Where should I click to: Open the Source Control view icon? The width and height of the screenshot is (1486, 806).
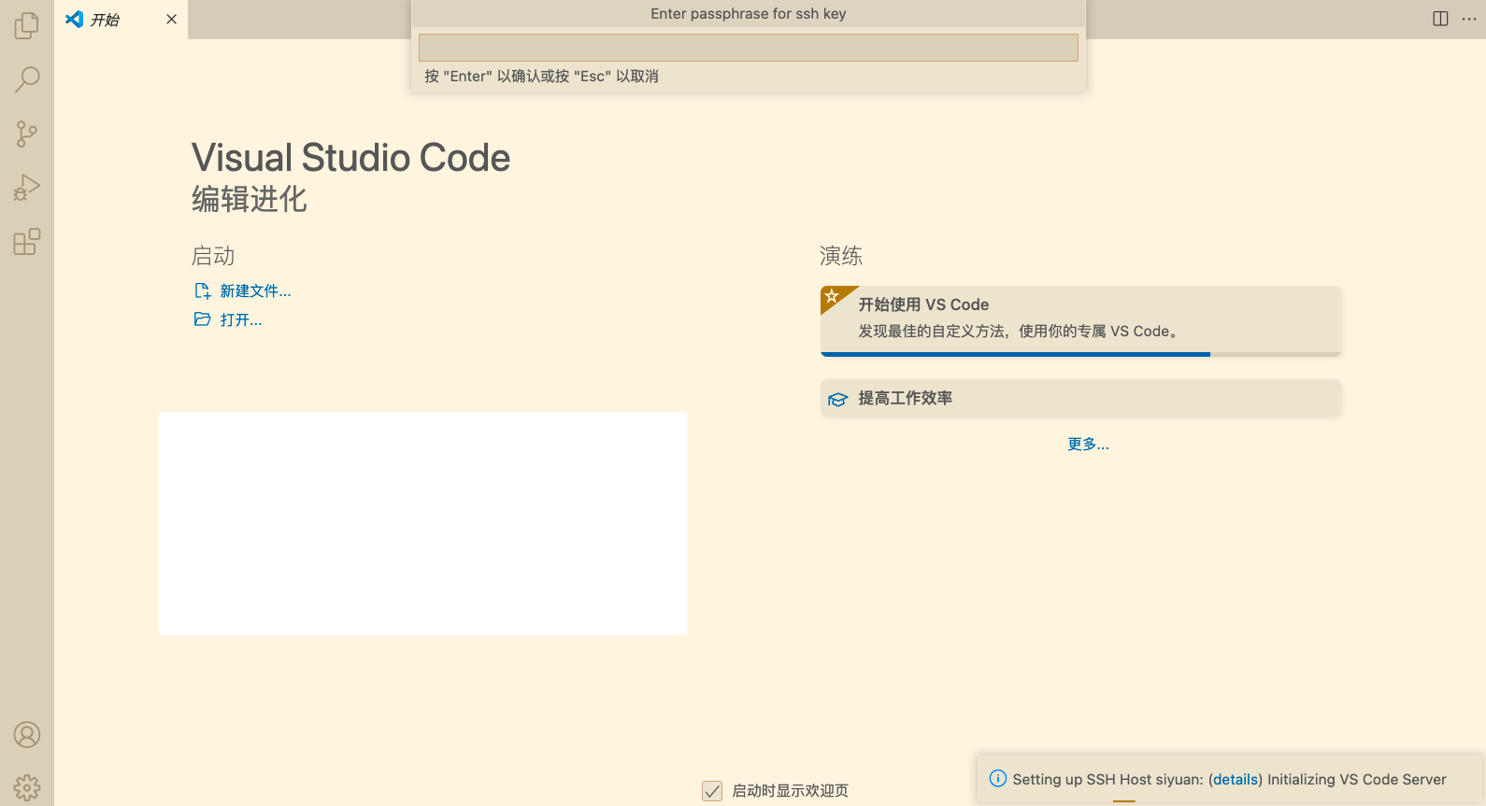click(27, 134)
